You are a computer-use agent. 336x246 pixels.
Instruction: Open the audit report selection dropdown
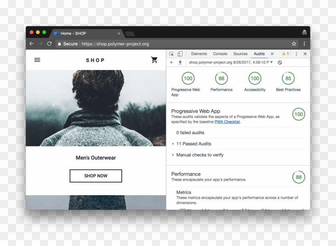(231, 62)
